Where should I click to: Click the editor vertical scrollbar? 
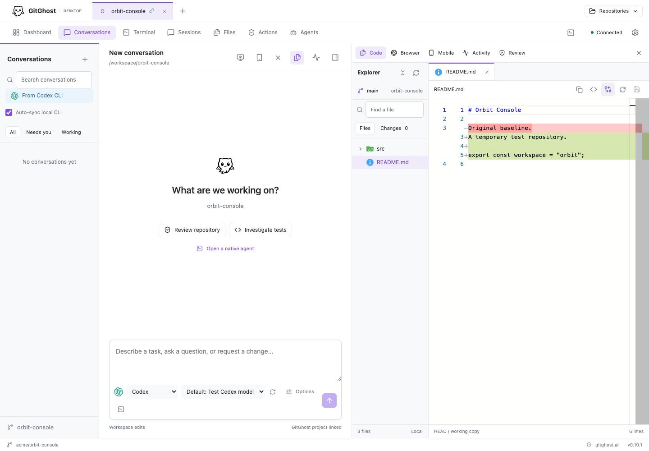642,261
